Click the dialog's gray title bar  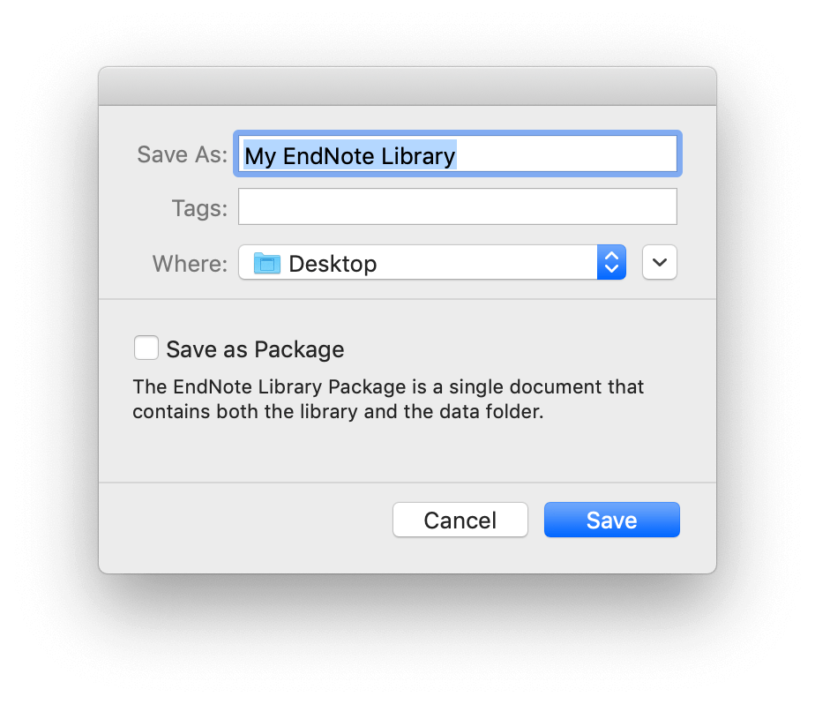tap(407, 86)
